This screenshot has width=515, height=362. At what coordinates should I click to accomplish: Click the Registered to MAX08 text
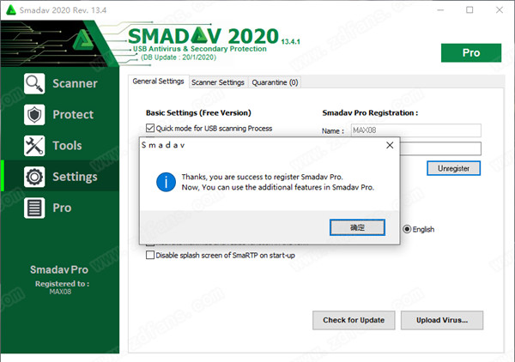62,287
